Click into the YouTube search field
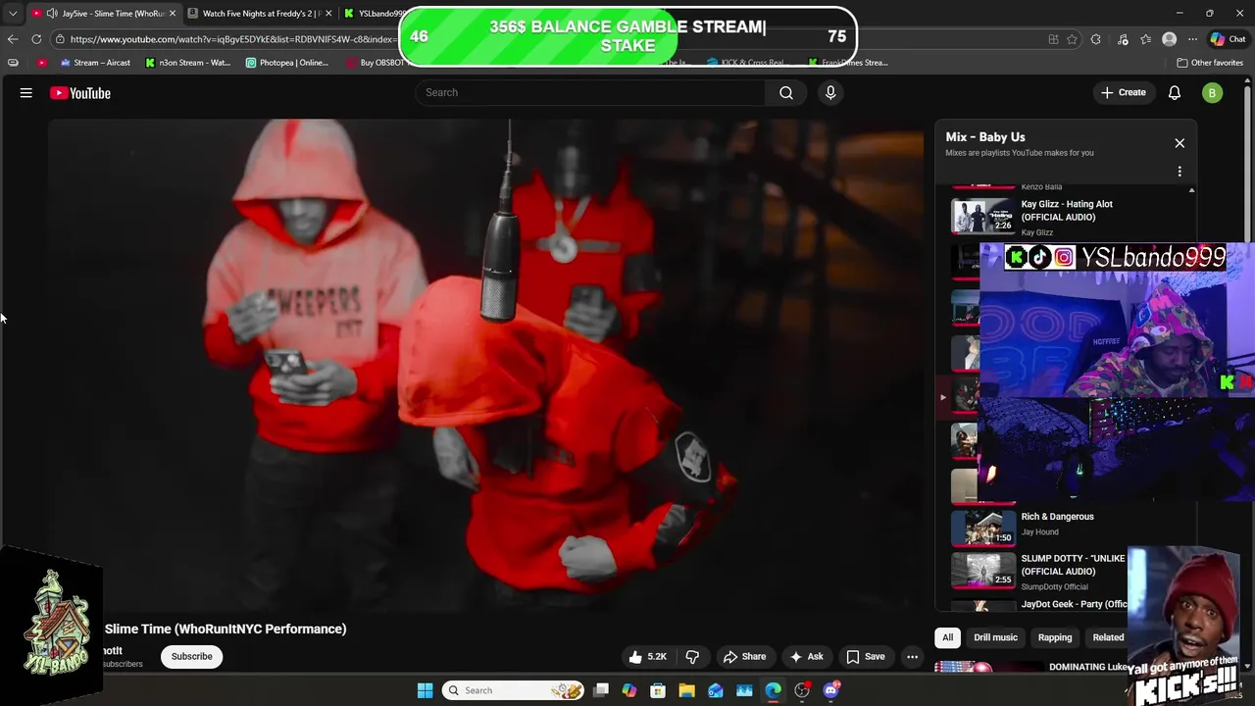This screenshot has width=1255, height=706. tap(590, 92)
